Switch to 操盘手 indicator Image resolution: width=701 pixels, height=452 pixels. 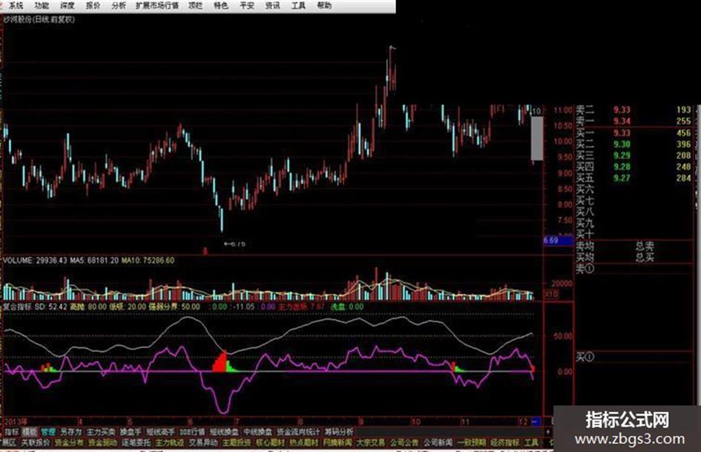coord(131,432)
